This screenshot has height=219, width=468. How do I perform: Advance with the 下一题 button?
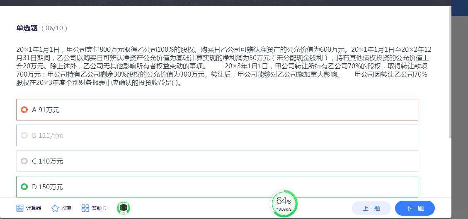[x=415, y=208]
